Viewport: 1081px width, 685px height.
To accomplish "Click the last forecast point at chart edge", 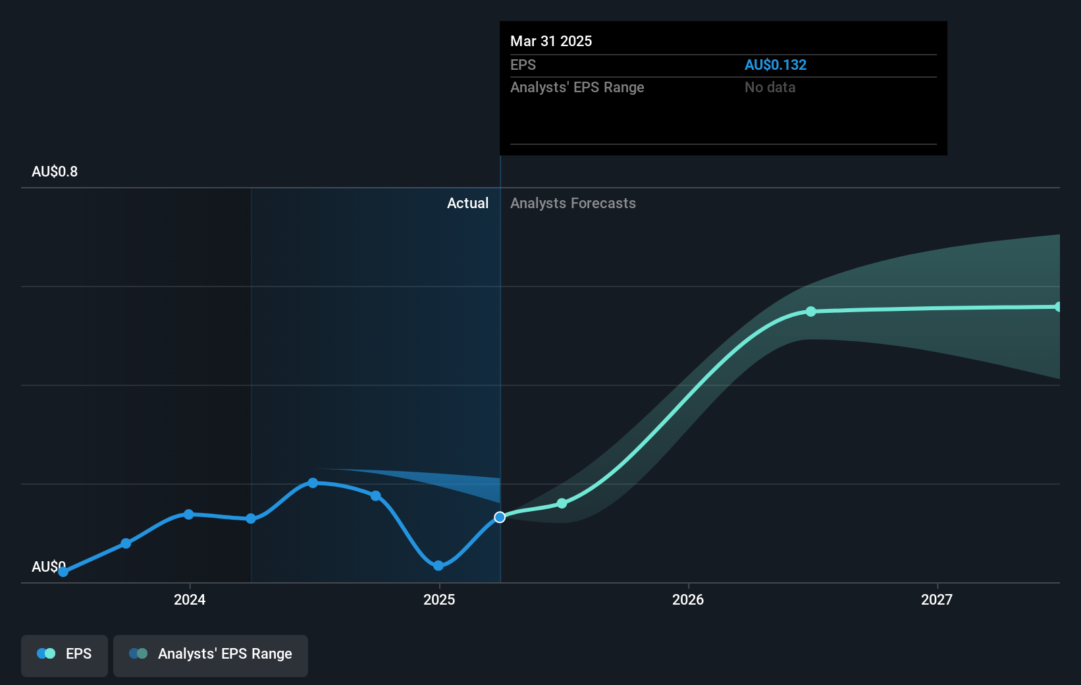I will coord(1058,307).
